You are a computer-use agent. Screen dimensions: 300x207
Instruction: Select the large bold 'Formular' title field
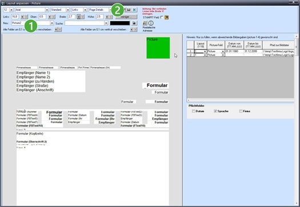[155, 86]
